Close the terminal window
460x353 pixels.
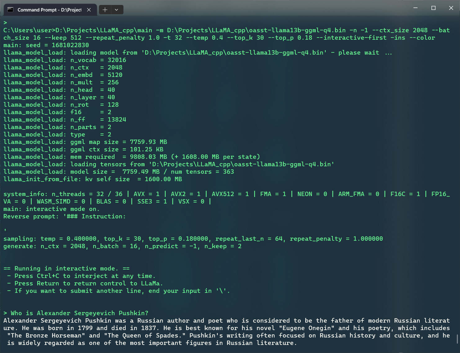tap(451, 8)
